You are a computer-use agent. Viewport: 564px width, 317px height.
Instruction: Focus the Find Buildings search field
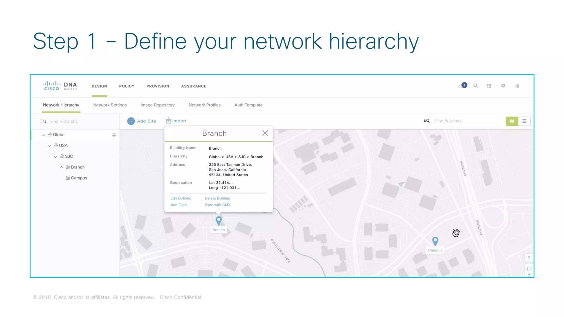point(466,121)
